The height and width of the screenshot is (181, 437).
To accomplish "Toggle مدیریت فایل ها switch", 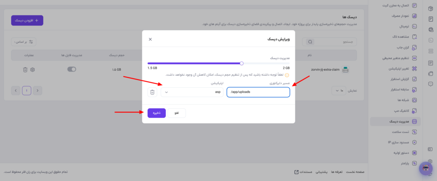I will (x=72, y=69).
